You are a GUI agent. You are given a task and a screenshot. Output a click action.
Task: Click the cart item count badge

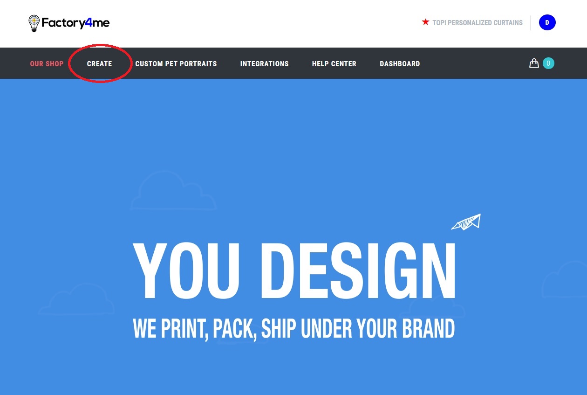(x=548, y=63)
